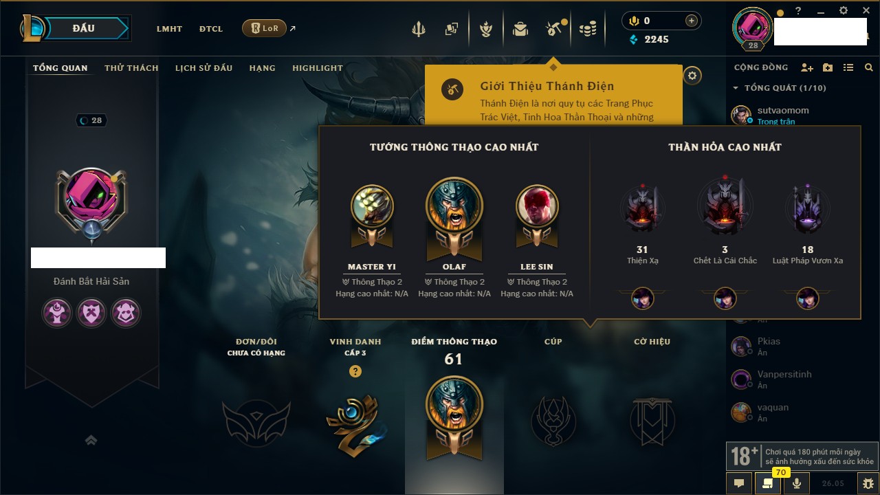
Task: Switch to the THỬ THÁCH tab
Action: pyautogui.click(x=131, y=68)
